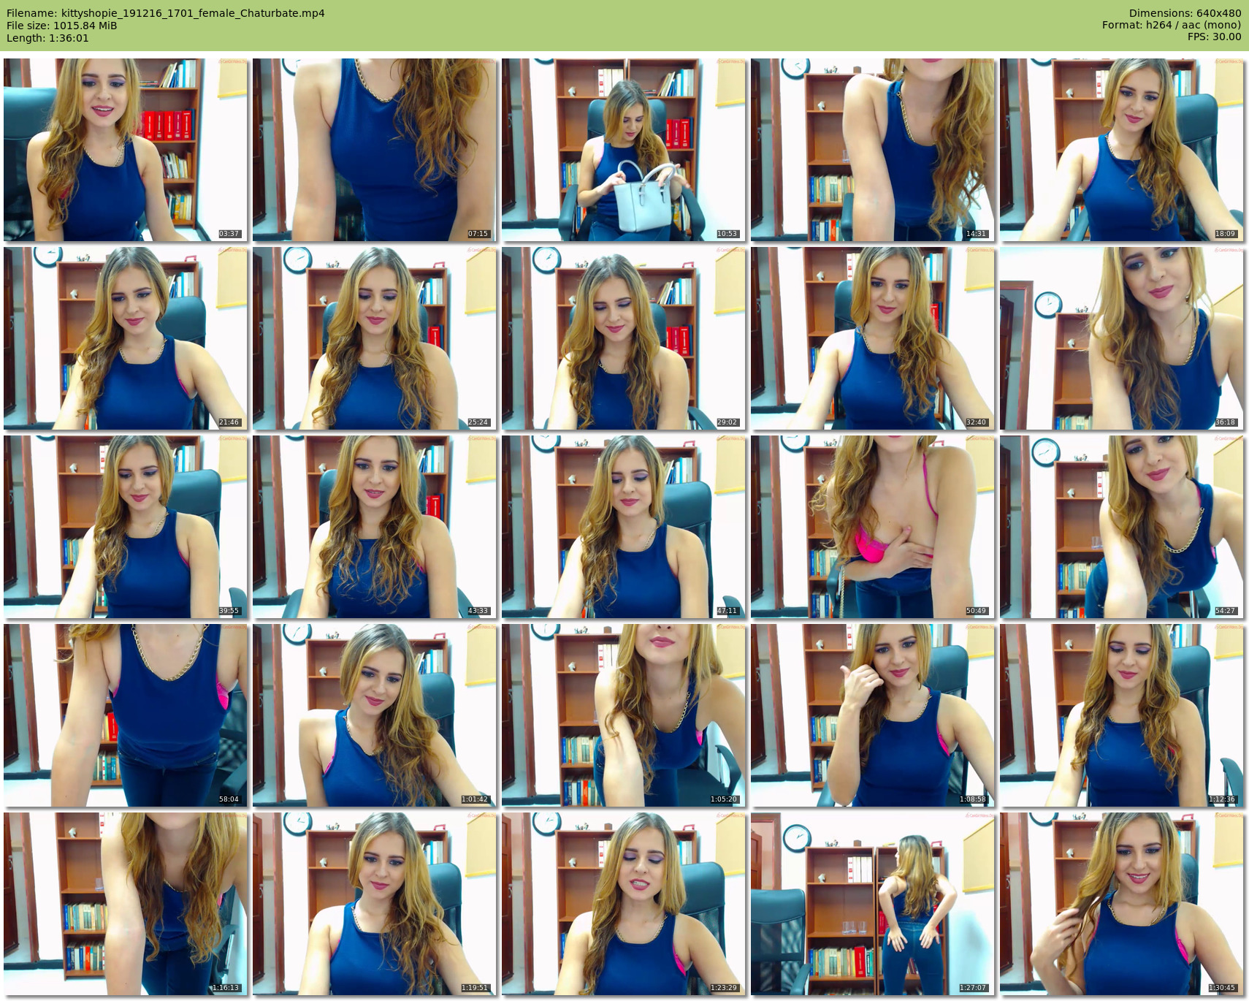
Task: Open the thumbnail stamped 18:09
Action: coord(1121,150)
